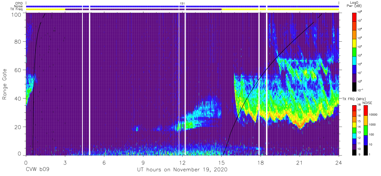Pick cyan segment of TX FRQ color bar

355,136
